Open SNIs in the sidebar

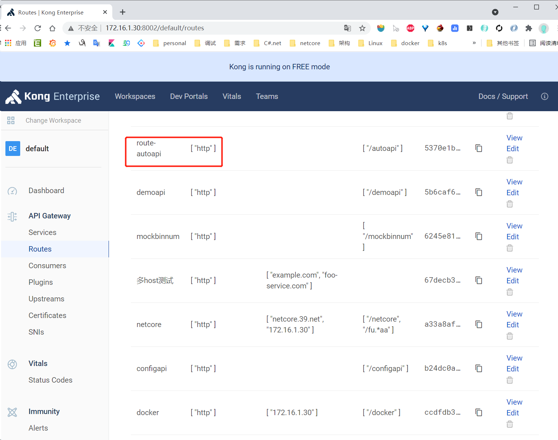tap(36, 332)
